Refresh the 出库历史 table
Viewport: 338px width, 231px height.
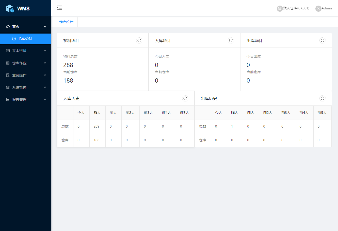tap(323, 98)
